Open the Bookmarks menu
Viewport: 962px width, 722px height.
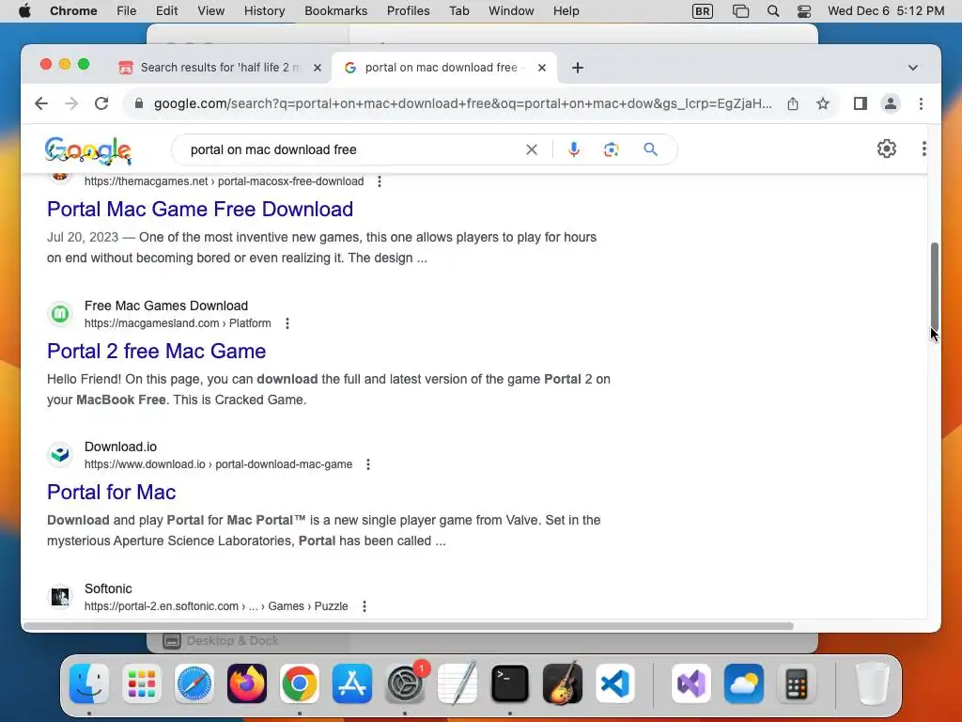point(335,10)
